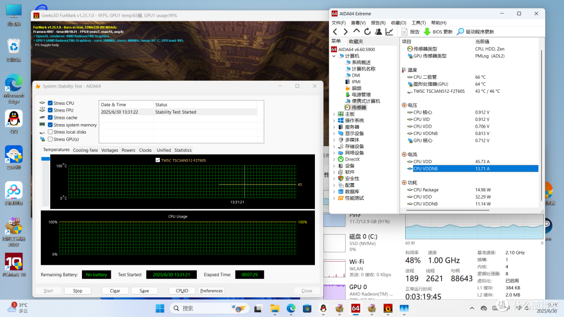Select the 回收站 desktop icon

point(14,50)
